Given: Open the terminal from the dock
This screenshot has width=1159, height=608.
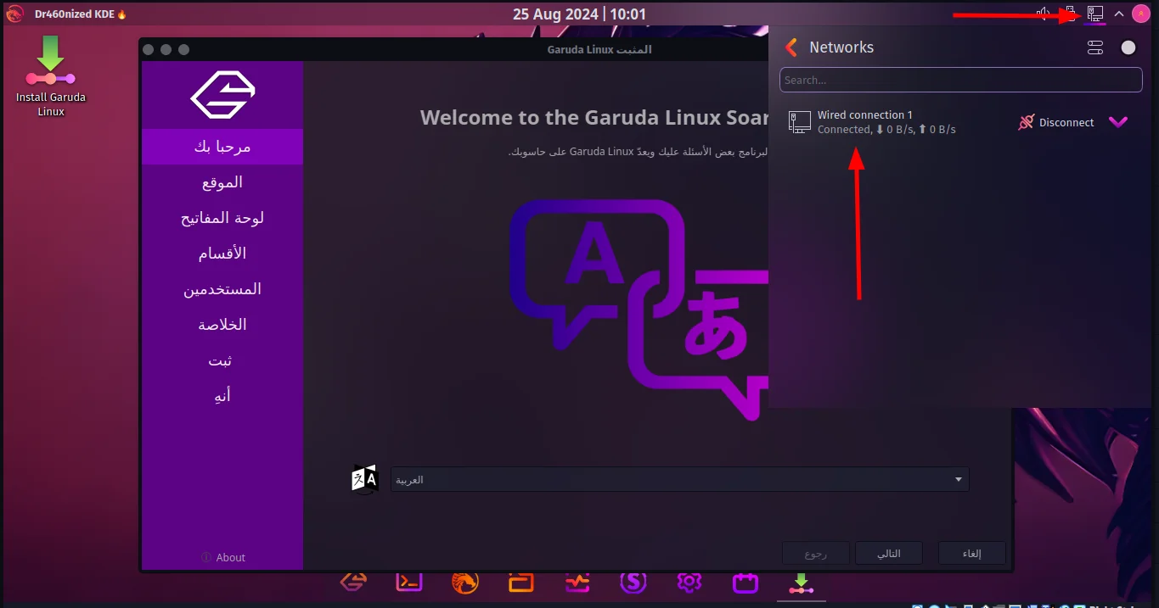Looking at the screenshot, I should (409, 582).
